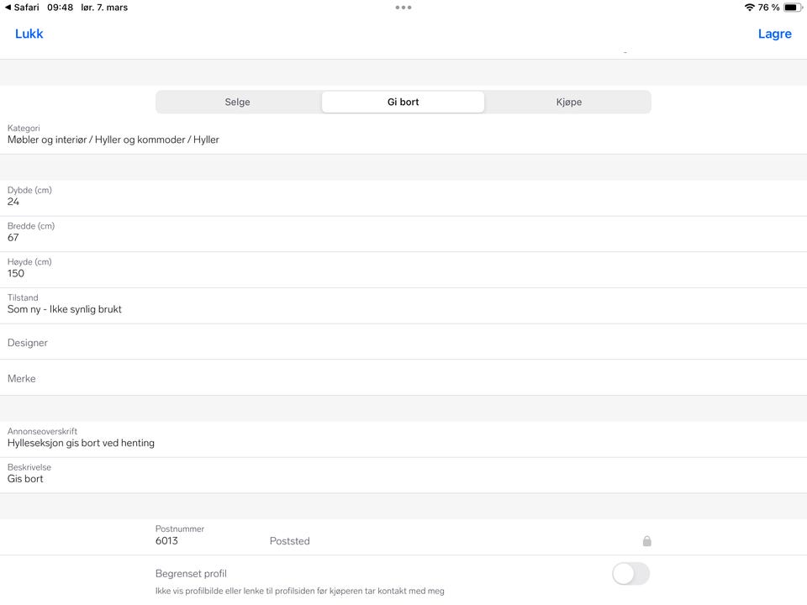The width and height of the screenshot is (807, 605).
Task: Return to Safari via back arrow
Action: pos(22,8)
